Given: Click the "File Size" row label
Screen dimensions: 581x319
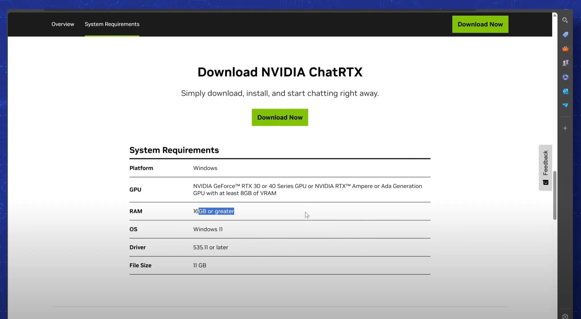Looking at the screenshot, I should coord(140,265).
